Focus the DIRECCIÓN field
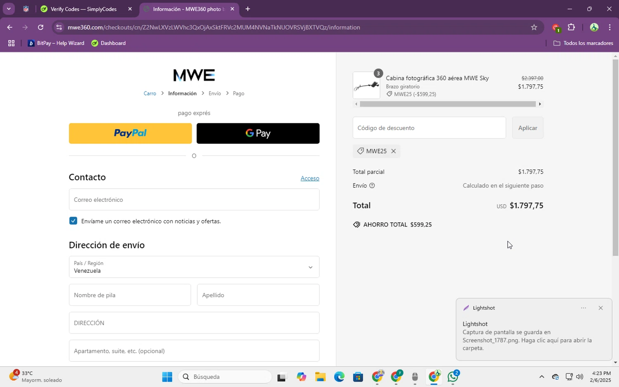The height and width of the screenshot is (387, 619). tap(194, 323)
